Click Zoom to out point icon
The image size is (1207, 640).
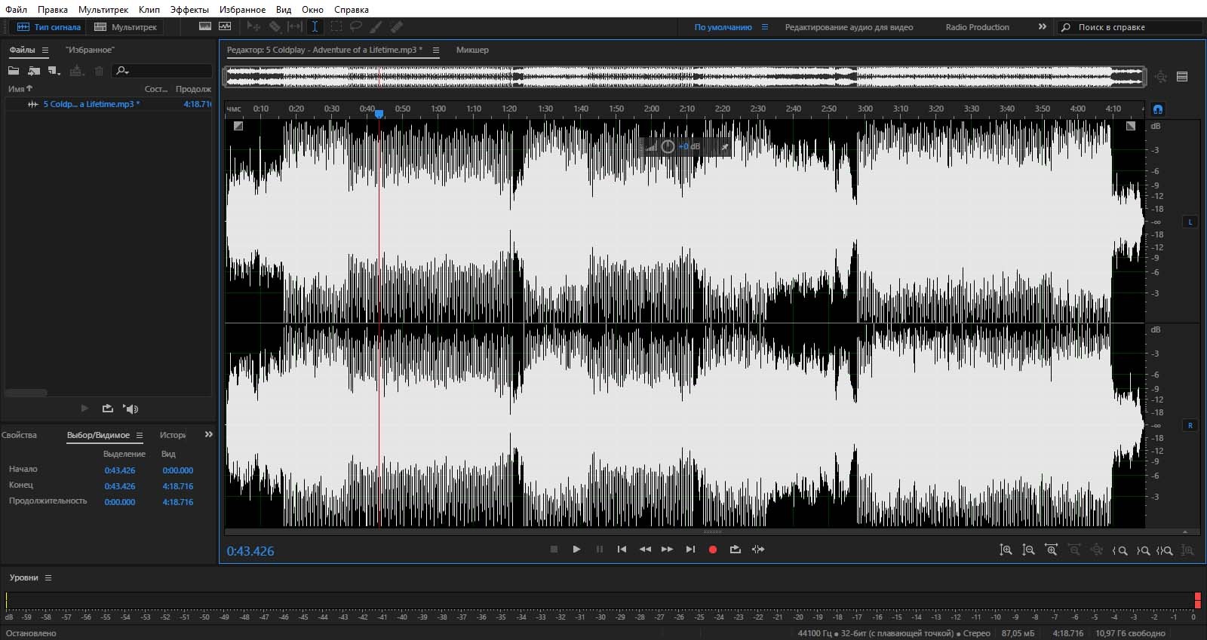pos(1143,550)
